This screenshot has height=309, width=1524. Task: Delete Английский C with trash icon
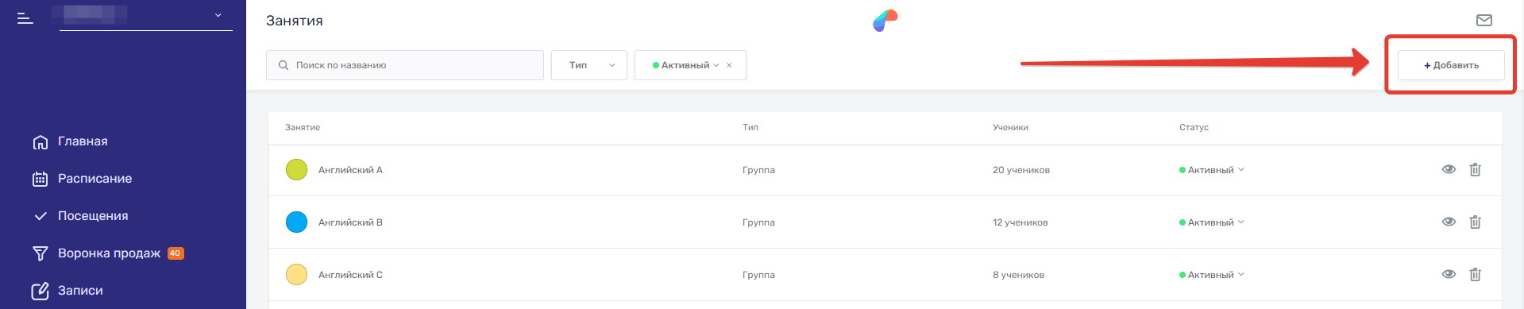coord(1475,274)
